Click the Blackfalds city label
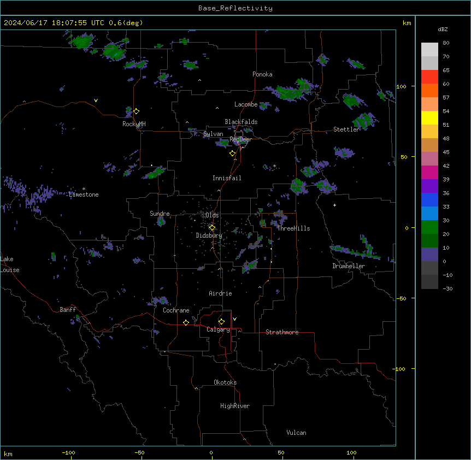Screen dimensions: 471x460 point(241,122)
